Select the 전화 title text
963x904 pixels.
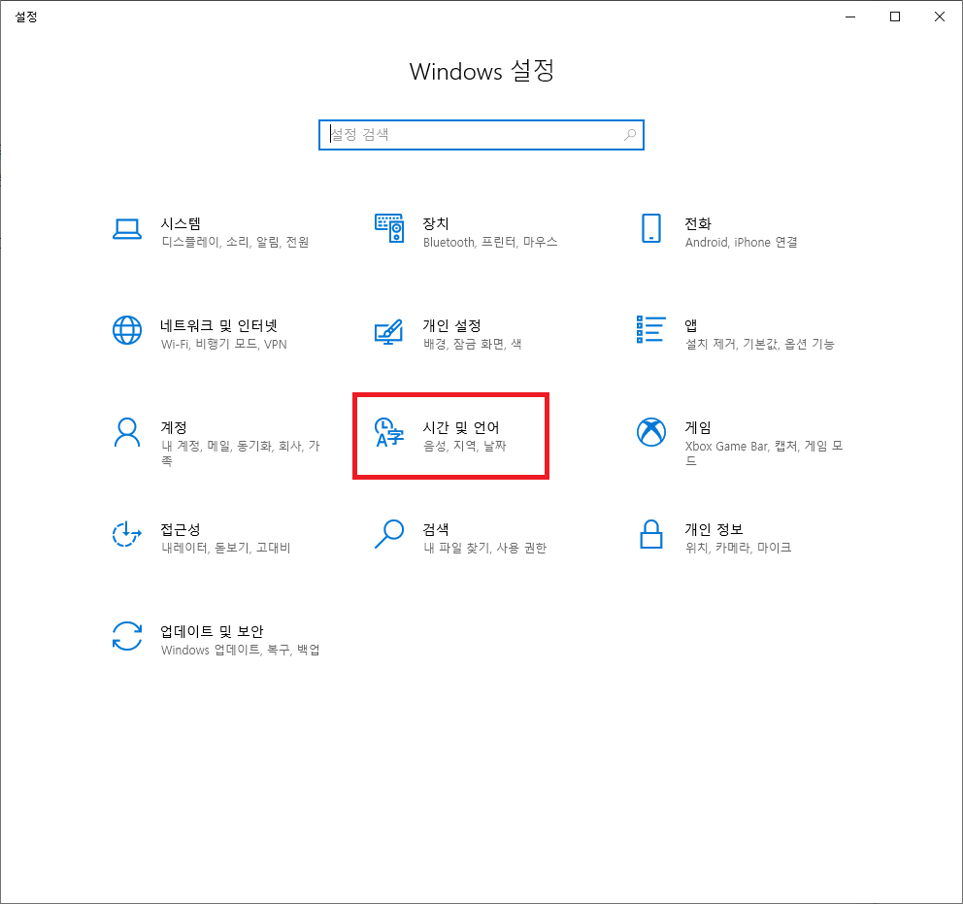[x=698, y=223]
